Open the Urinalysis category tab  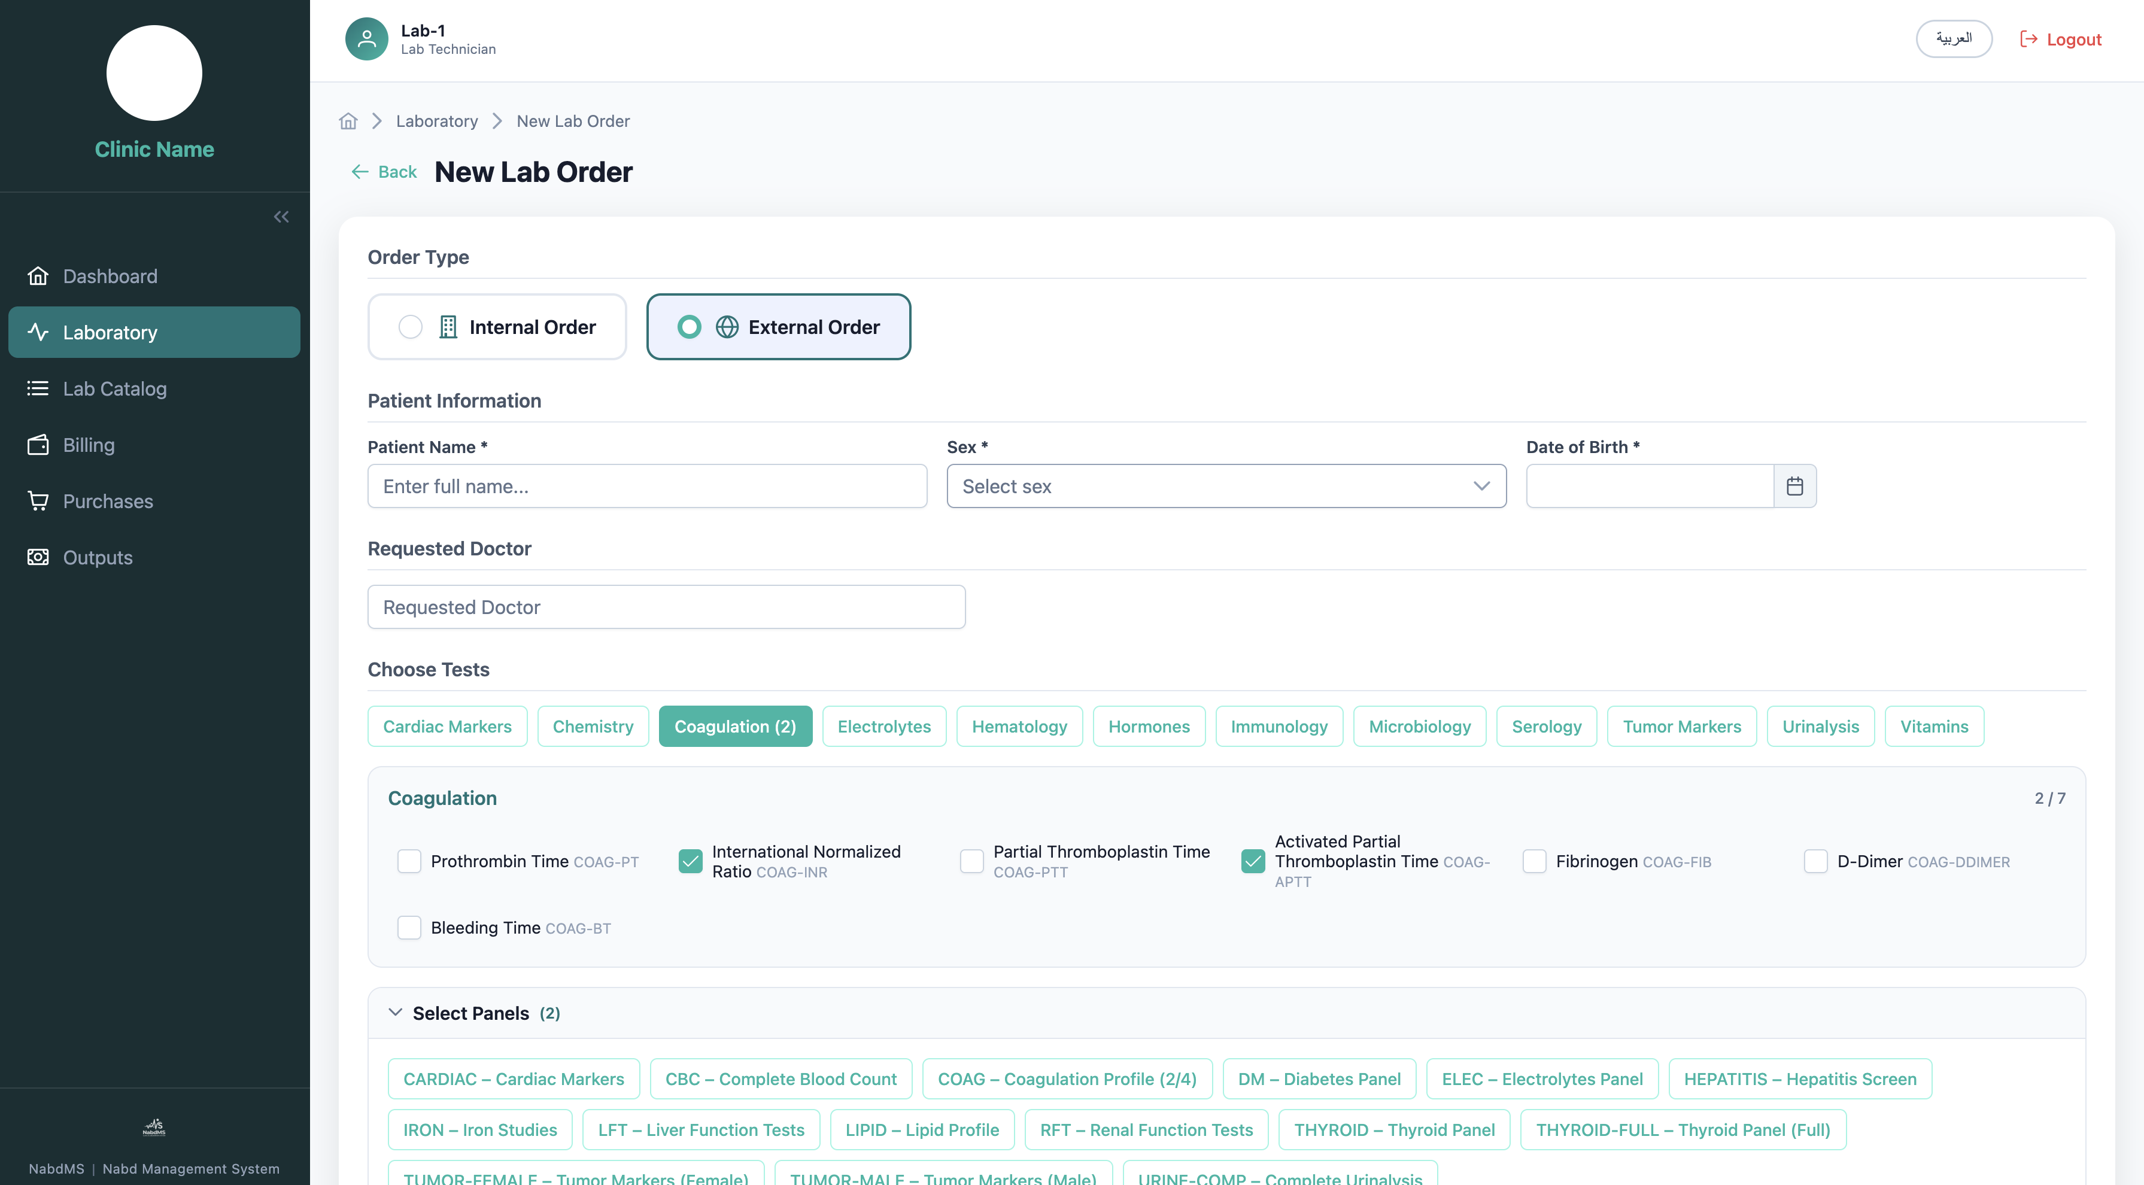click(1820, 727)
